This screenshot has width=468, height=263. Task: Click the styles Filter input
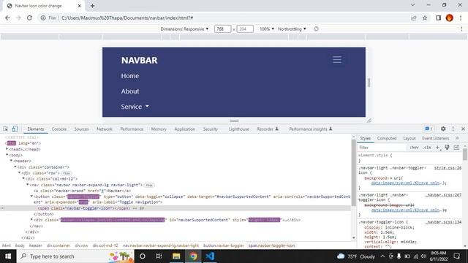click(x=382, y=148)
